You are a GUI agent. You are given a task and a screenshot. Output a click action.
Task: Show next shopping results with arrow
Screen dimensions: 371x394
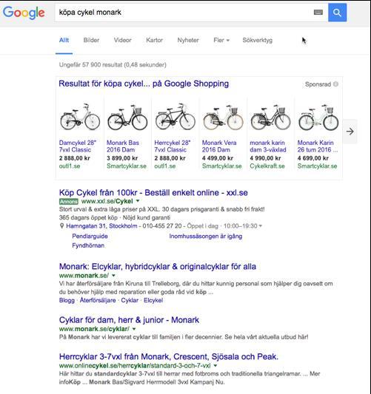coord(350,132)
